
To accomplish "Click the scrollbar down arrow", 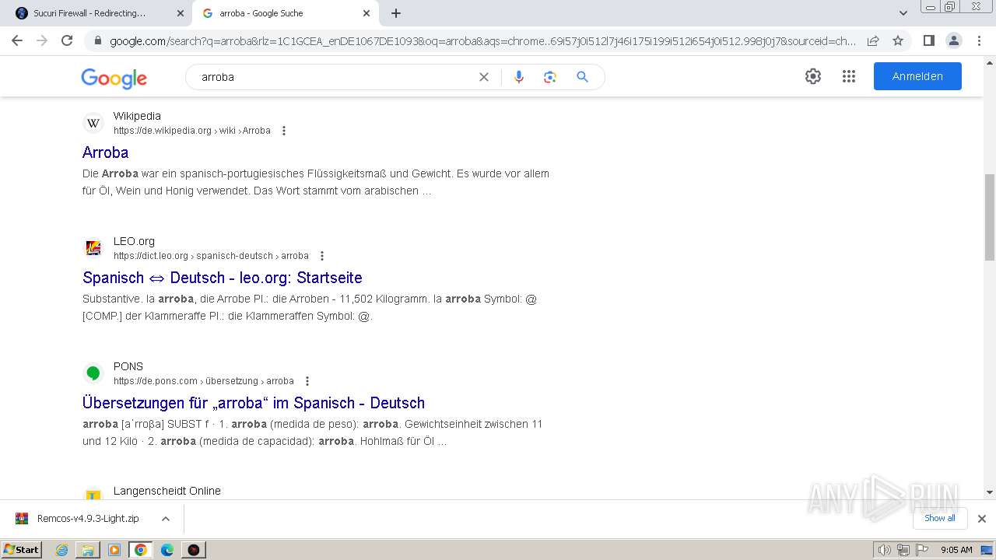I will pyautogui.click(x=990, y=492).
